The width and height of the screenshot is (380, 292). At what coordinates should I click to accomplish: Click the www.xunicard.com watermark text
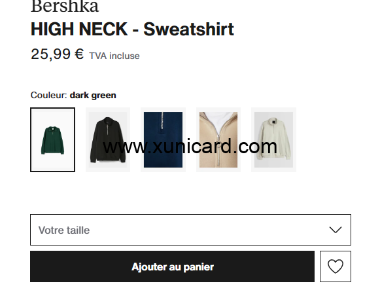[190, 146]
